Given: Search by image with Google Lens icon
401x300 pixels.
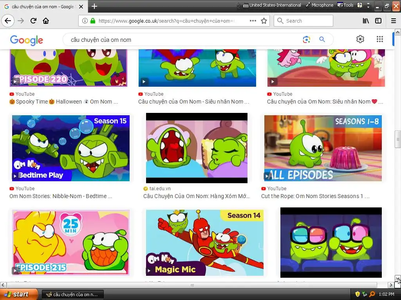Looking at the screenshot, I should pyautogui.click(x=306, y=39).
